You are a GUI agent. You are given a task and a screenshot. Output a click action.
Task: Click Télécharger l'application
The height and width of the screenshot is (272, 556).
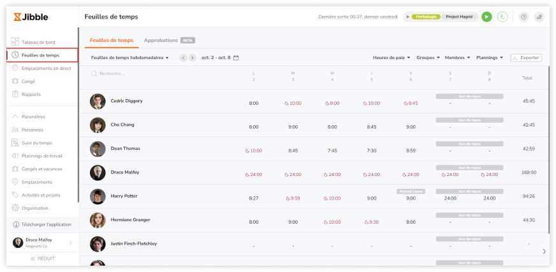(42, 224)
